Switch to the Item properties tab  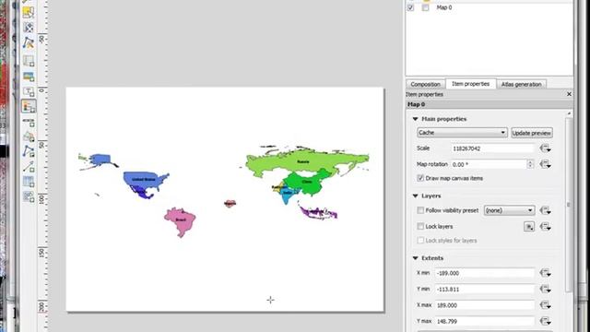[471, 84]
